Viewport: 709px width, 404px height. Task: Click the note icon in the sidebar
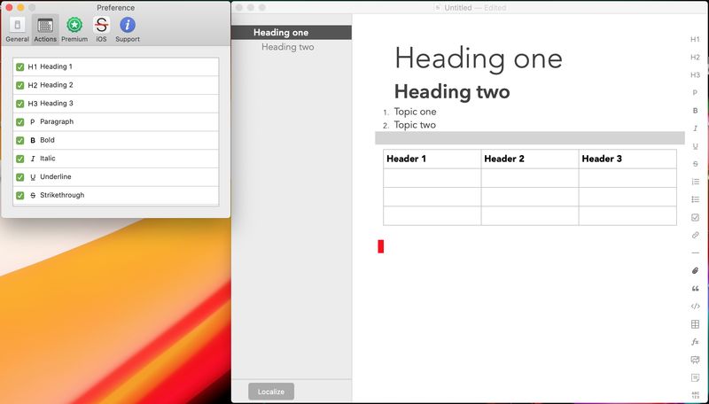point(695,377)
